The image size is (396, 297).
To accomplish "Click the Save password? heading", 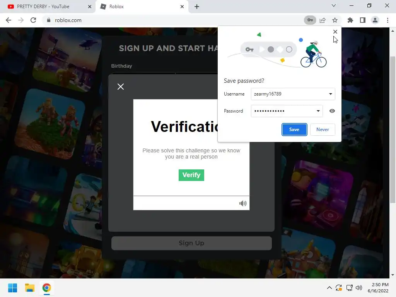I will pos(244,81).
